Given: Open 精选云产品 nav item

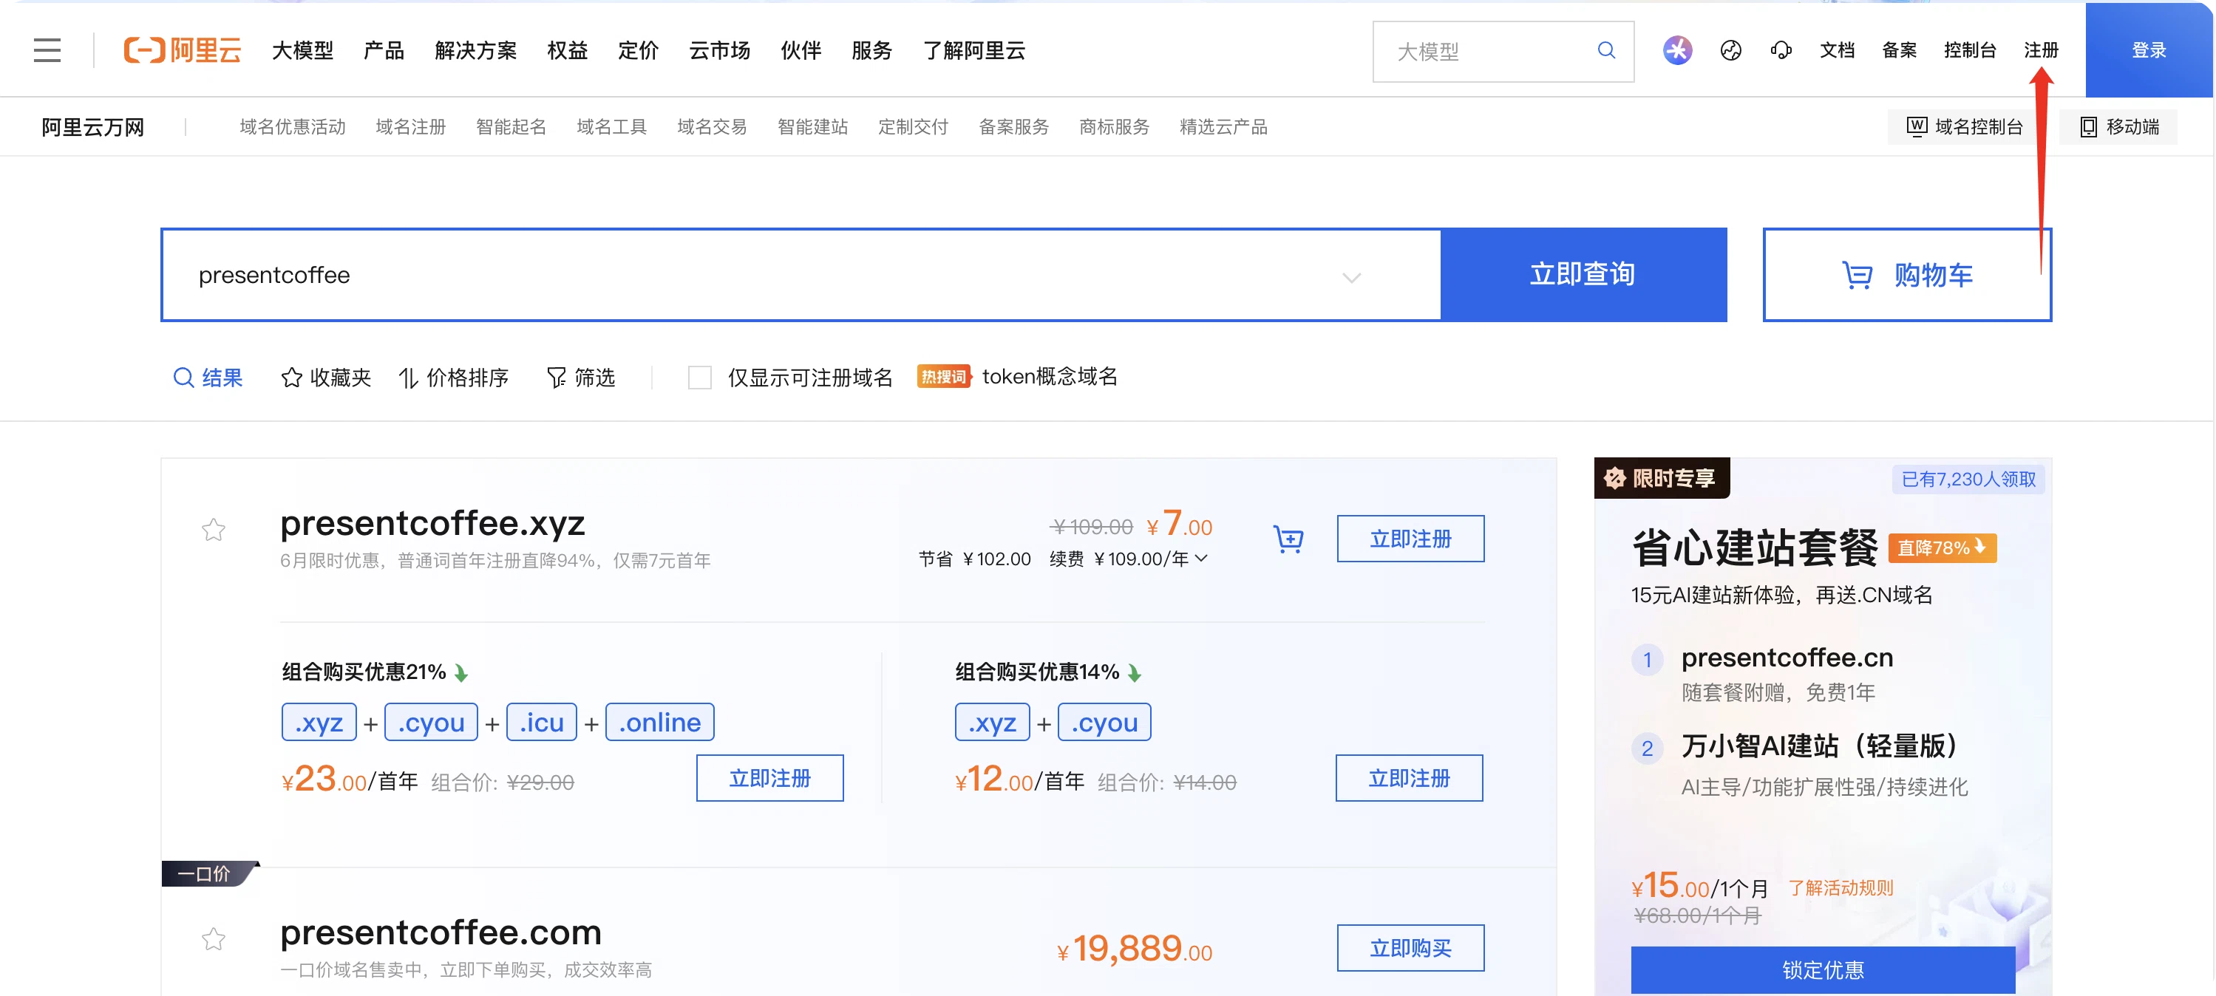Looking at the screenshot, I should tap(1223, 126).
